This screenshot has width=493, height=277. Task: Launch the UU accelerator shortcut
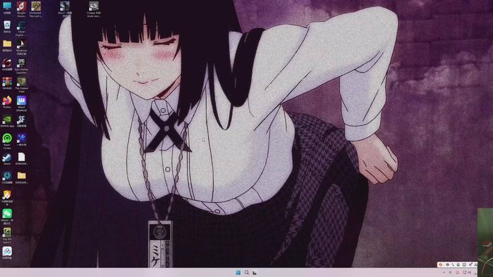[7, 178]
